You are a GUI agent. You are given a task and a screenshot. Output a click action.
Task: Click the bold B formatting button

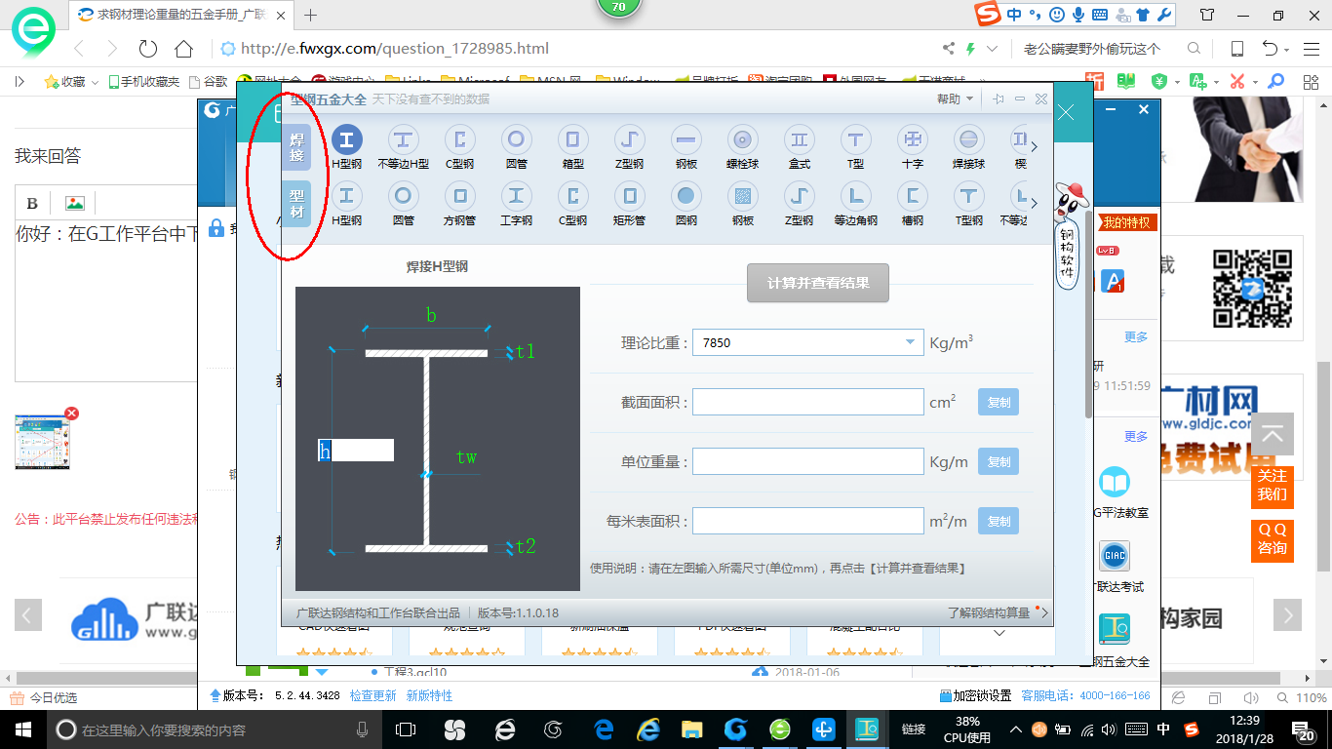32,203
